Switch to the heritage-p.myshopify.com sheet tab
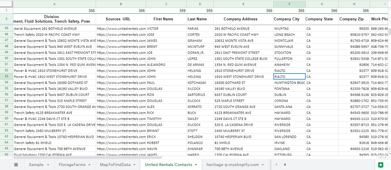Screen dimensions: 391x170 tap(233, 165)
